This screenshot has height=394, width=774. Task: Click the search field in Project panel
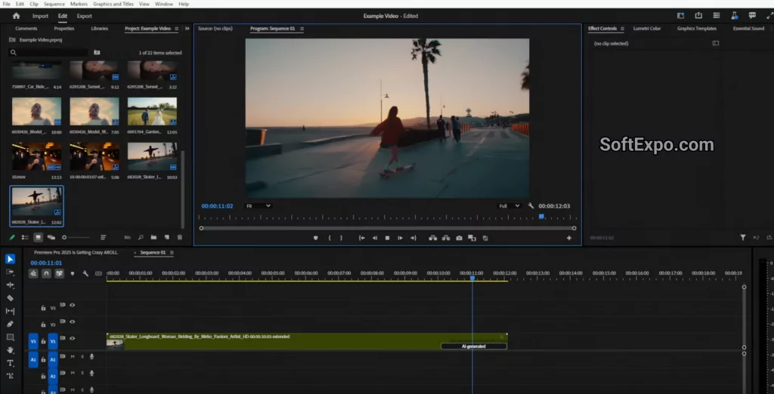(49, 53)
